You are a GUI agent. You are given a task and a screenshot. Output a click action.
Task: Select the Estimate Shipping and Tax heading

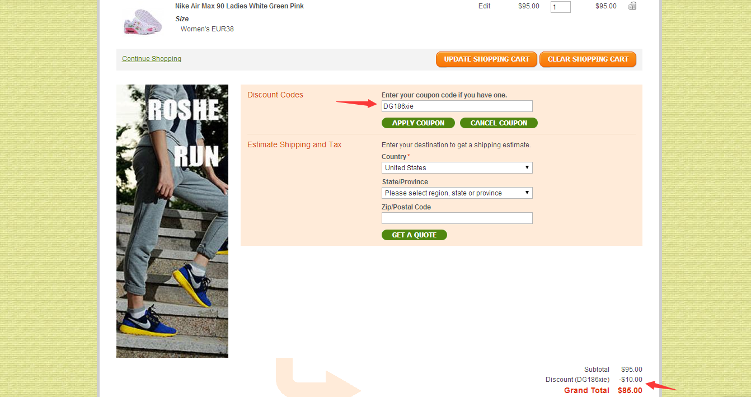coord(294,144)
